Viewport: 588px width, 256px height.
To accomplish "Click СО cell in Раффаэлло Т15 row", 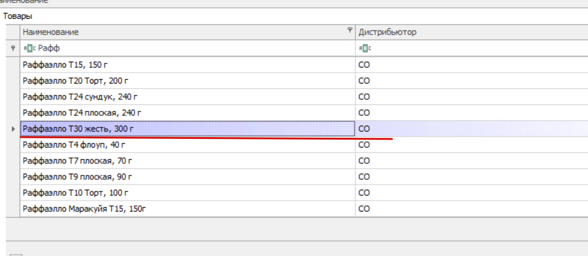I will click(x=472, y=65).
